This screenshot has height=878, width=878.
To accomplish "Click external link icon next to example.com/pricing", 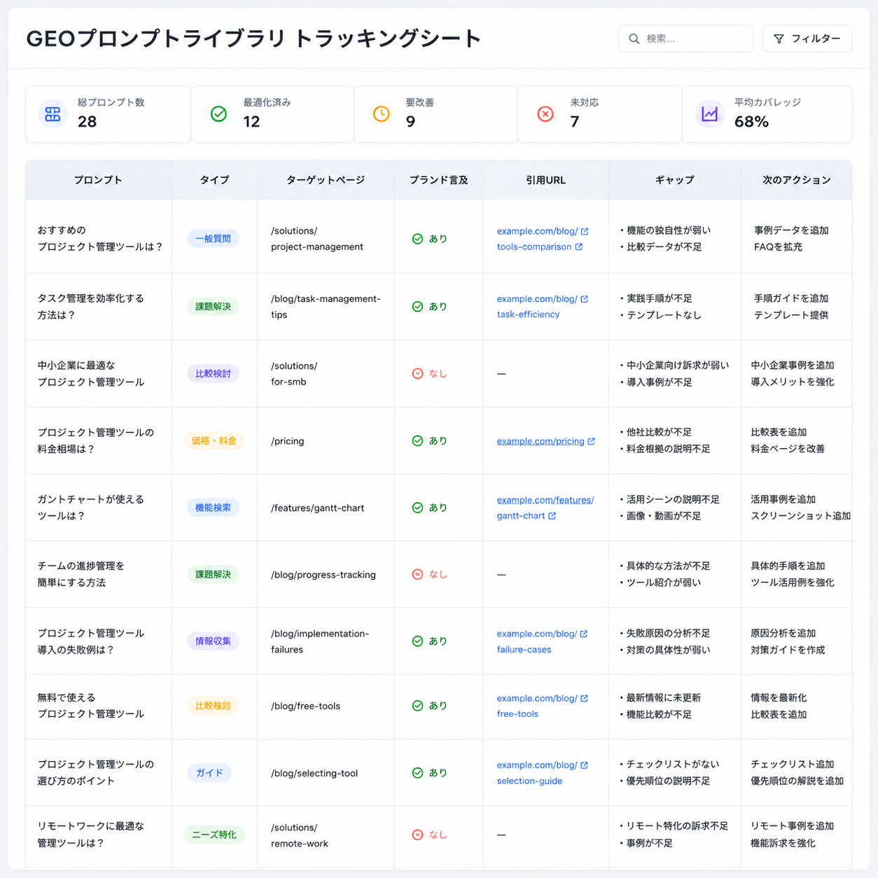I will click(x=591, y=441).
